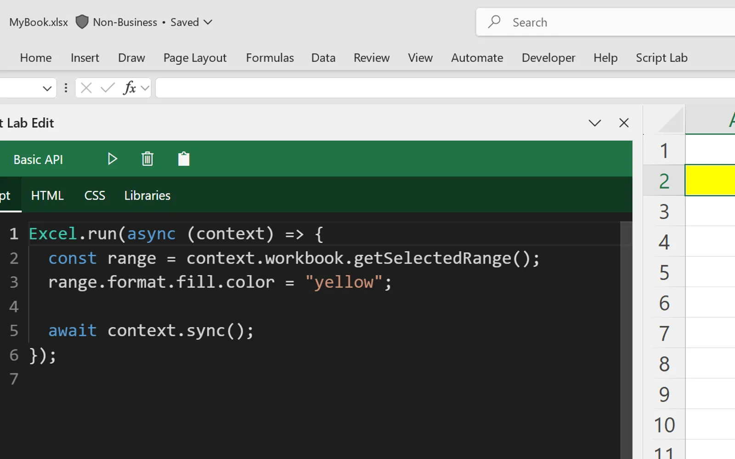Open the Script Lab ribbon tab
Screen dimensions: 735x459
(x=661, y=58)
